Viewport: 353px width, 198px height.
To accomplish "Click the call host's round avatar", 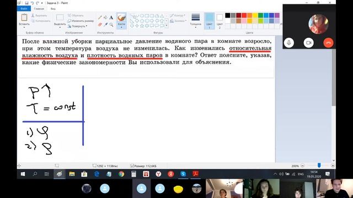I will [318, 24].
